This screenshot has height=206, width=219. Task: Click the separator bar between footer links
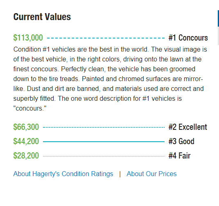(x=120, y=174)
